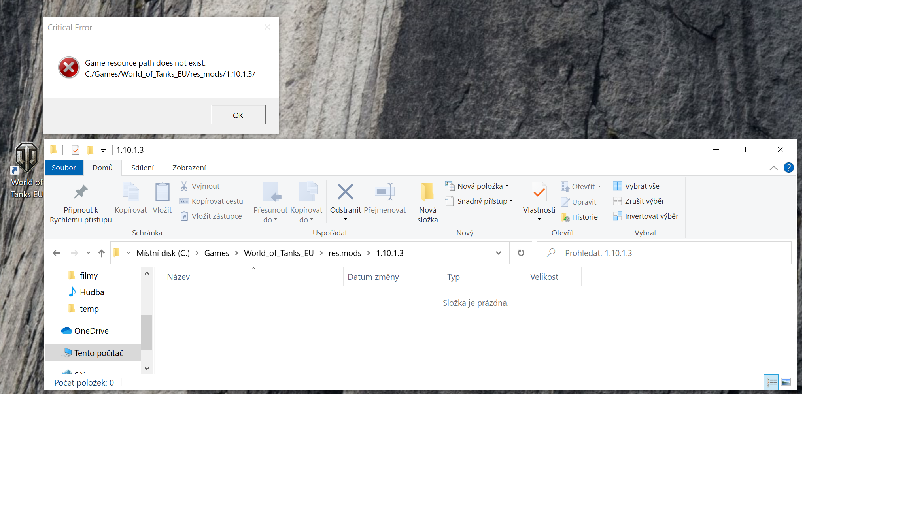Click the navigation pane scroll-down arrow
The image size is (911, 512).
point(147,368)
